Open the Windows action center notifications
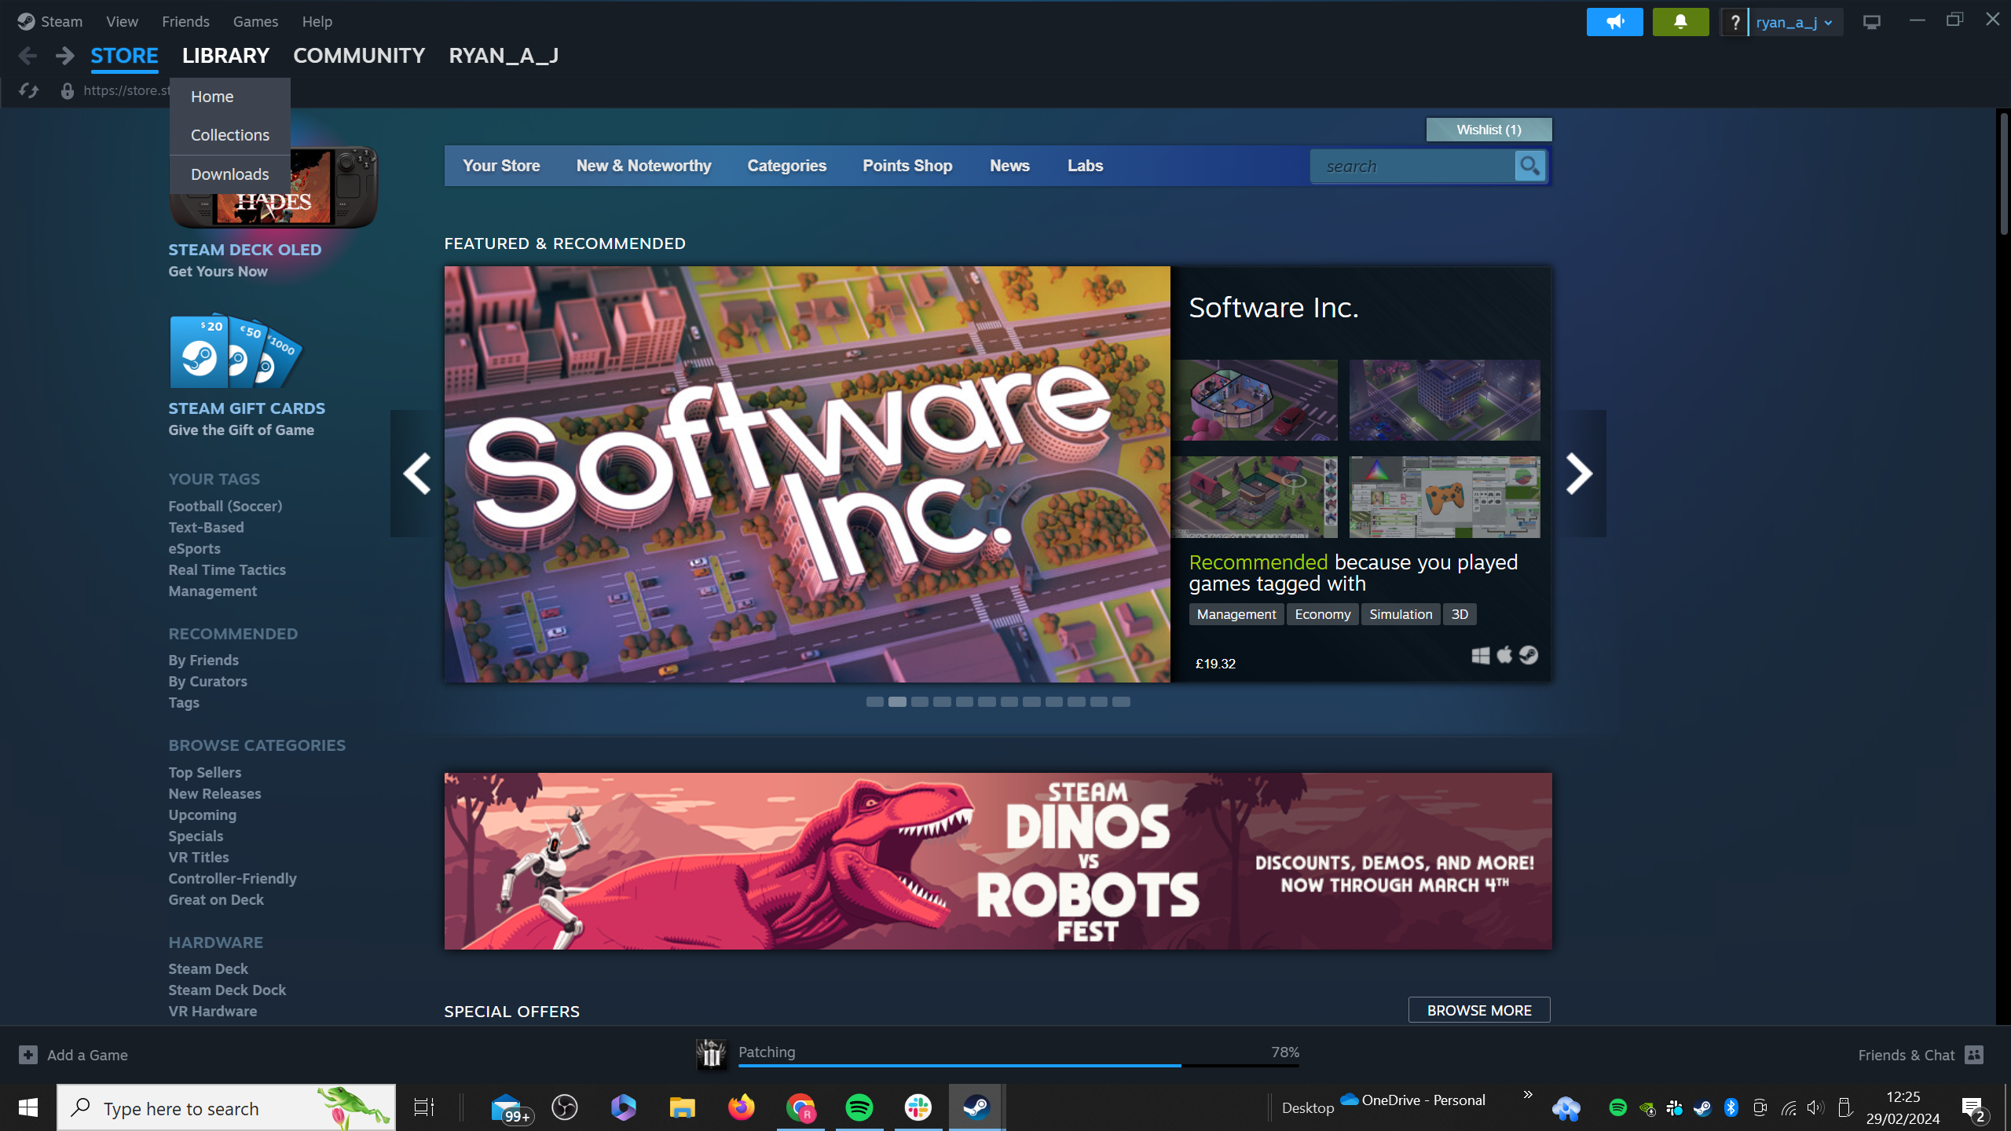 click(1975, 1109)
